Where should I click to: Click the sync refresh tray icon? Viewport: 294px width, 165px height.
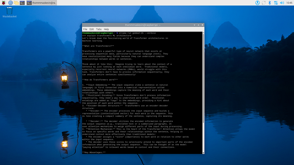pos(264,3)
